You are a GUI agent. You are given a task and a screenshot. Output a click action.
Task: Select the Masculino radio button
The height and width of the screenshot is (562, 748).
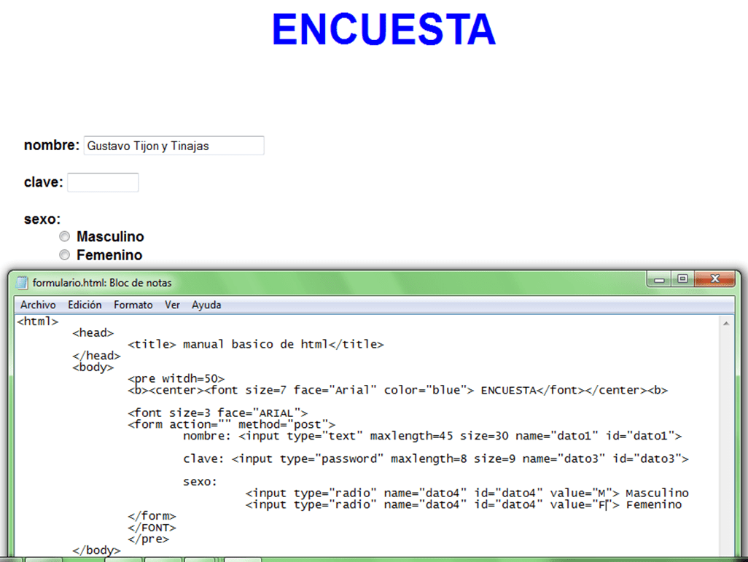pyautogui.click(x=65, y=237)
